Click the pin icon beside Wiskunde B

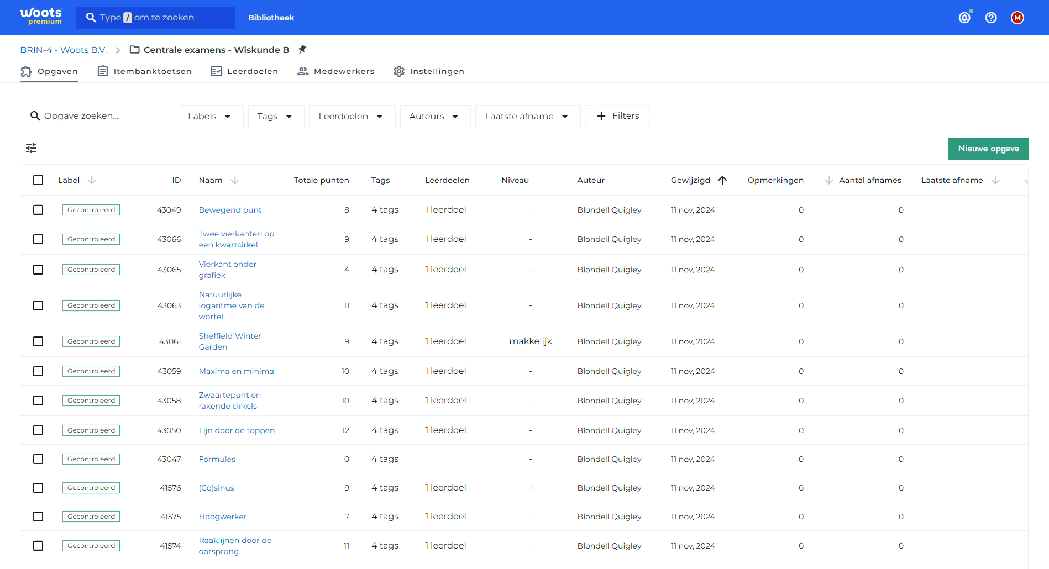point(302,49)
